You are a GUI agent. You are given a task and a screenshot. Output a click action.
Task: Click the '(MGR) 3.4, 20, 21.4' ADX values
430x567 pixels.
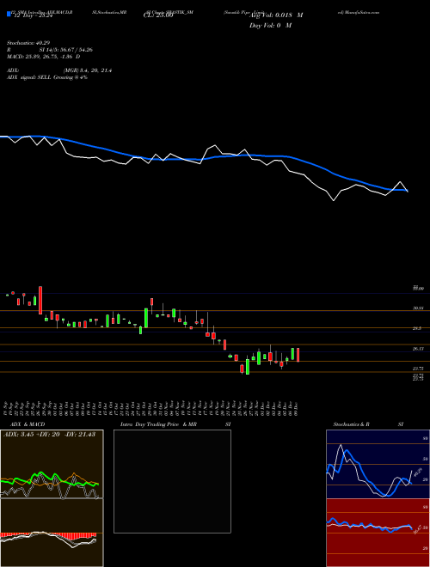click(87, 70)
